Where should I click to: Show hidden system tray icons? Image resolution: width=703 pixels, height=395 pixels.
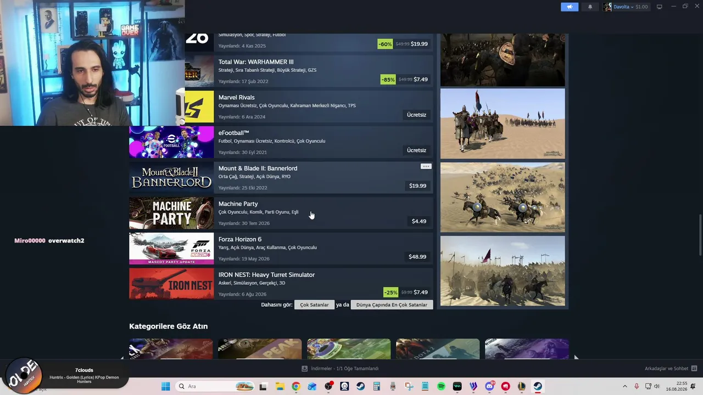pos(624,386)
